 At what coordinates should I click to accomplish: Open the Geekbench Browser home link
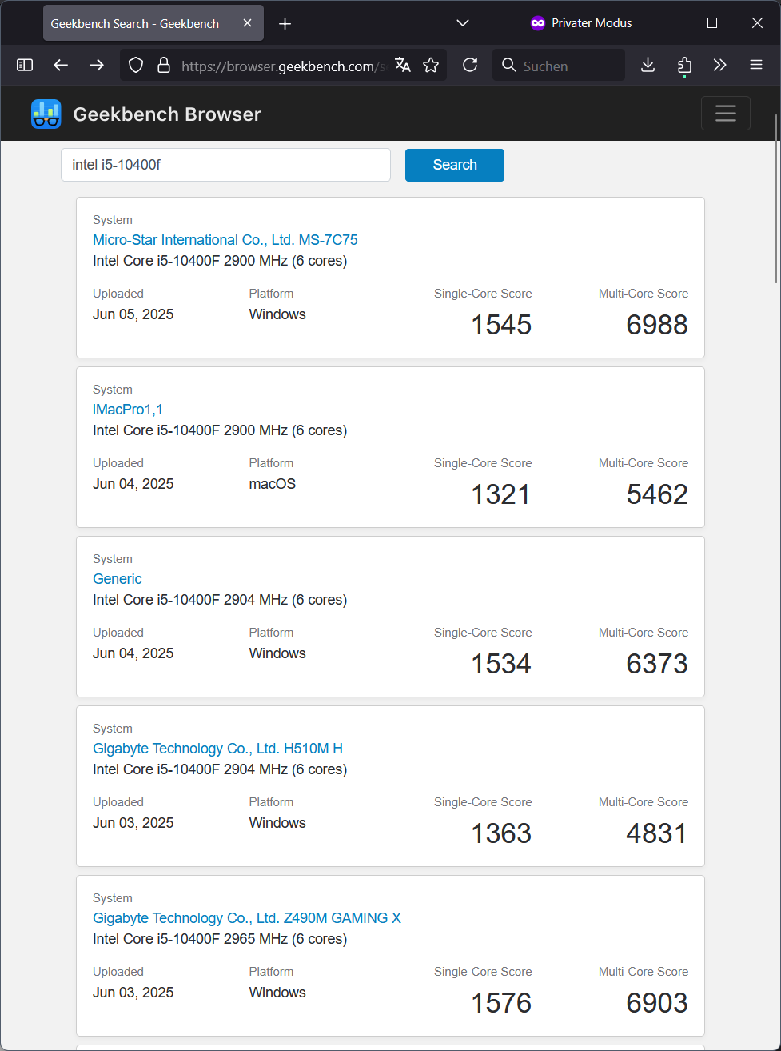pos(167,114)
